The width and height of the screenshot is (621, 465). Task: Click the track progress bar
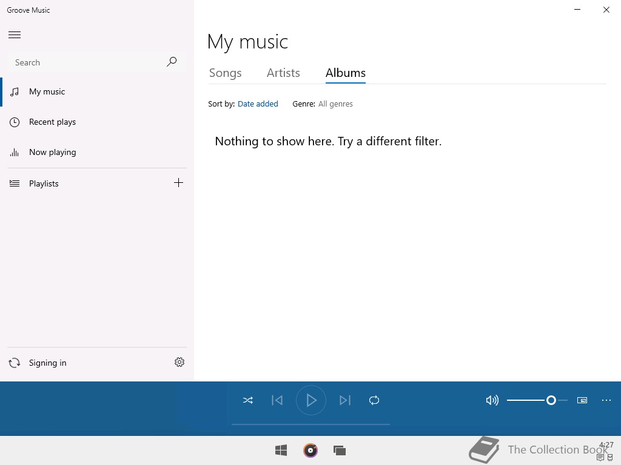point(311,424)
